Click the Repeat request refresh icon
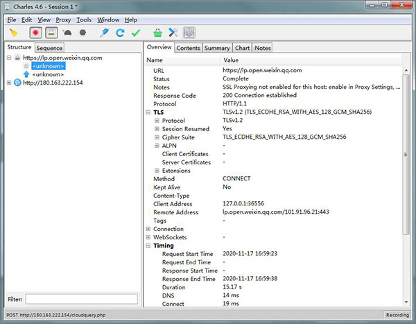The image size is (416, 324). coord(120,33)
